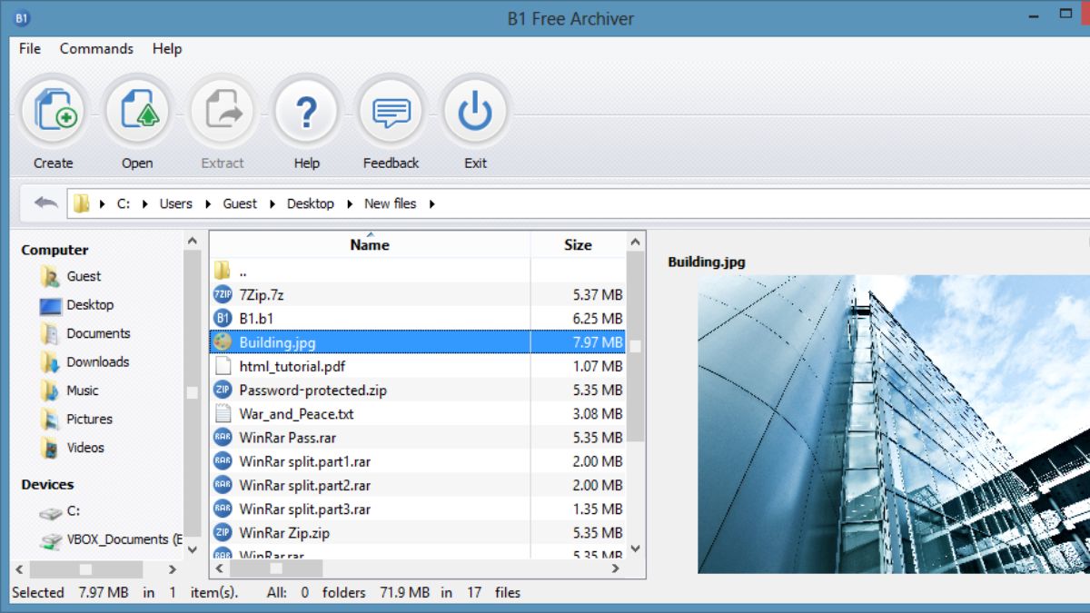This screenshot has width=1090, height=613.
Task: Click the folder icon in address bar
Action: [82, 203]
